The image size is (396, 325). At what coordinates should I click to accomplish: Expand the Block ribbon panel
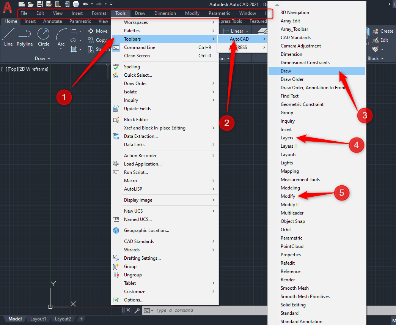(376, 58)
